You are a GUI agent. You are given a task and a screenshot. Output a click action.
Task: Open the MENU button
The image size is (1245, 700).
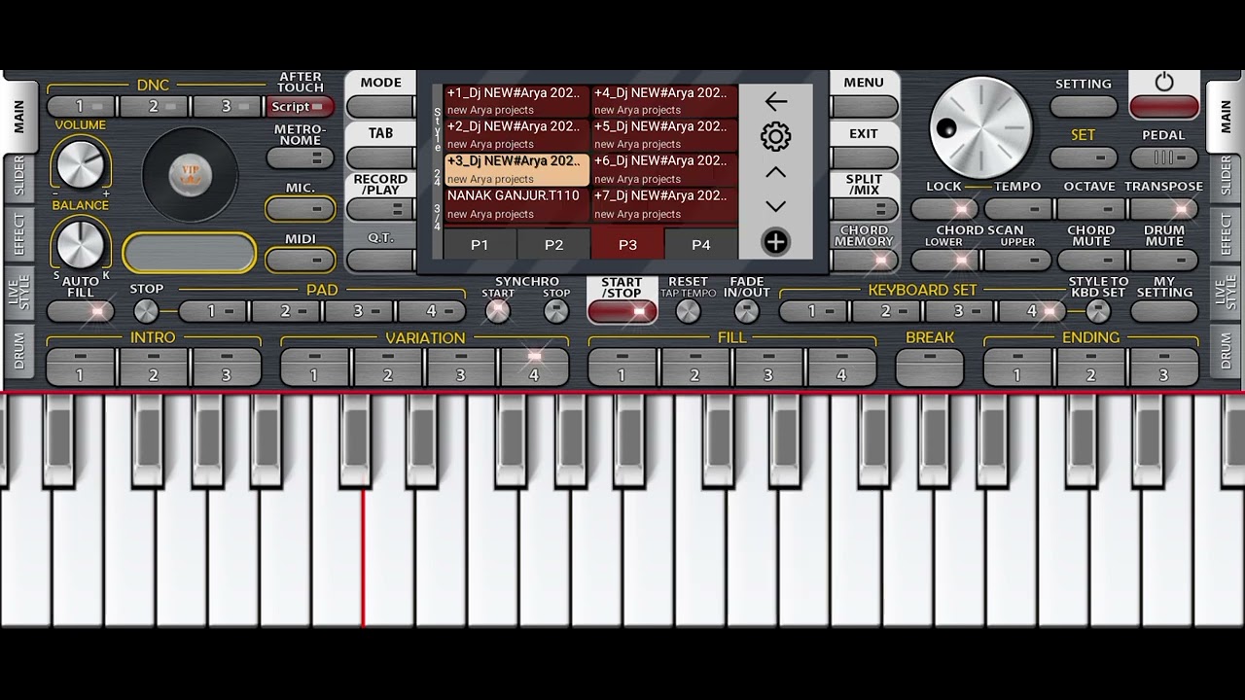point(864,107)
